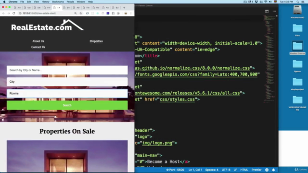The image size is (308, 173).
Task: Click the Contact Us nav link
Action: (38, 47)
